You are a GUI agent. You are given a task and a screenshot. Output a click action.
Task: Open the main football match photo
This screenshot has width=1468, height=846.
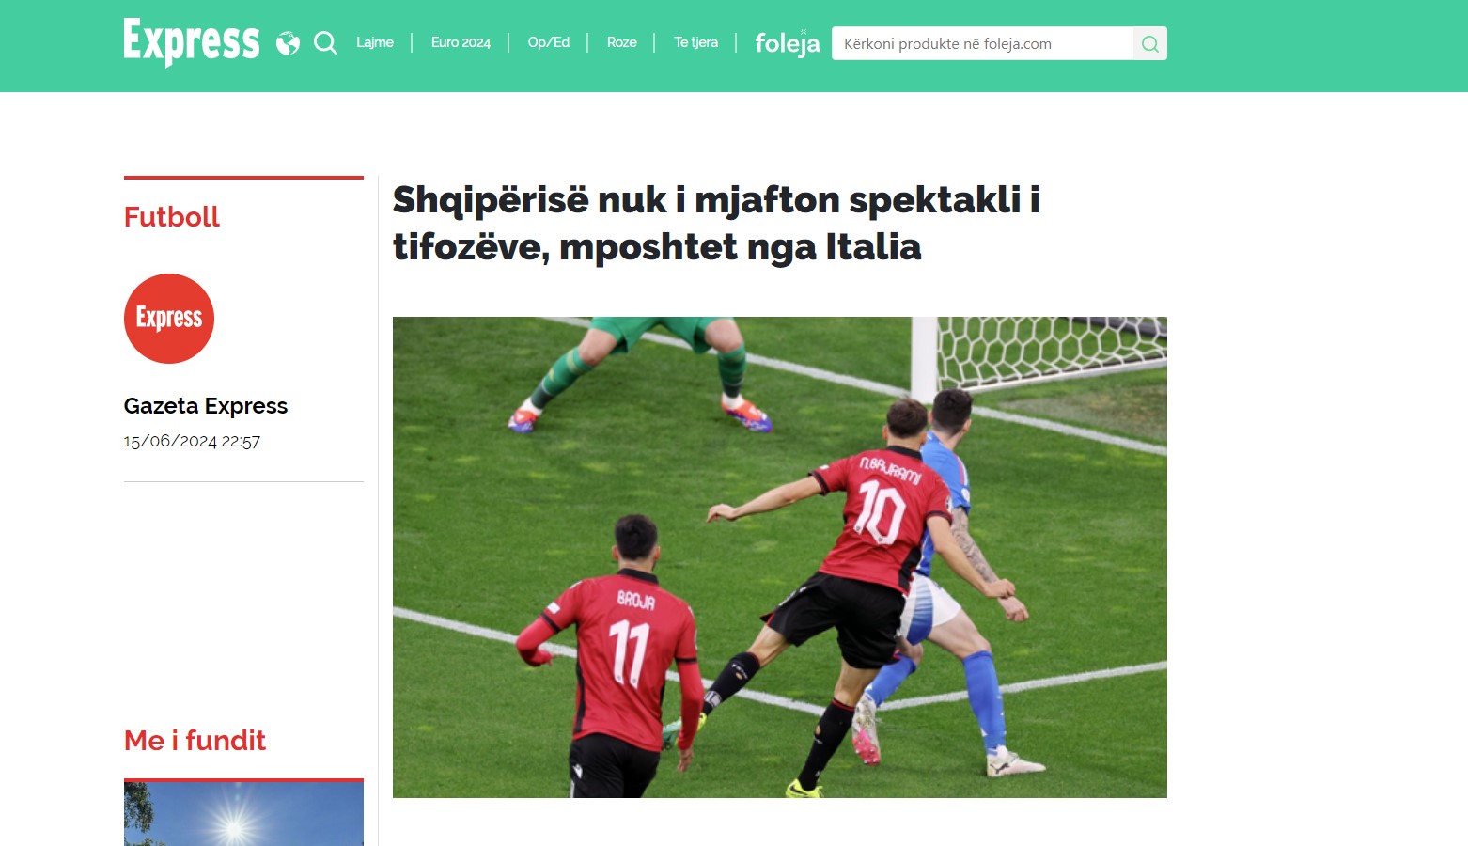tap(780, 557)
